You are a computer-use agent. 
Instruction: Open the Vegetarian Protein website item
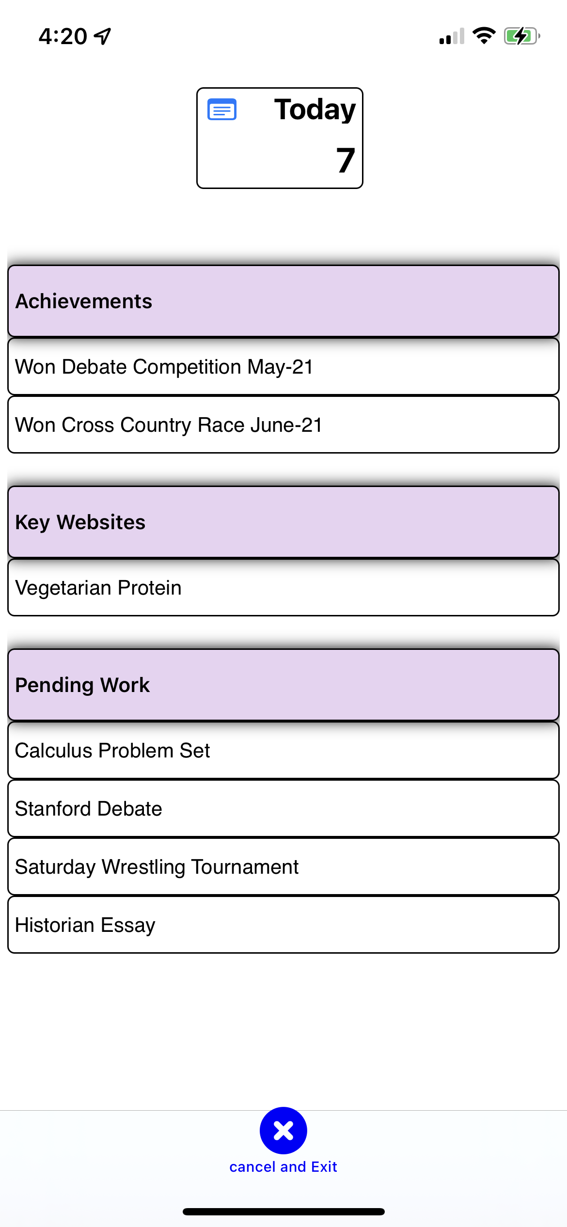[x=283, y=588]
